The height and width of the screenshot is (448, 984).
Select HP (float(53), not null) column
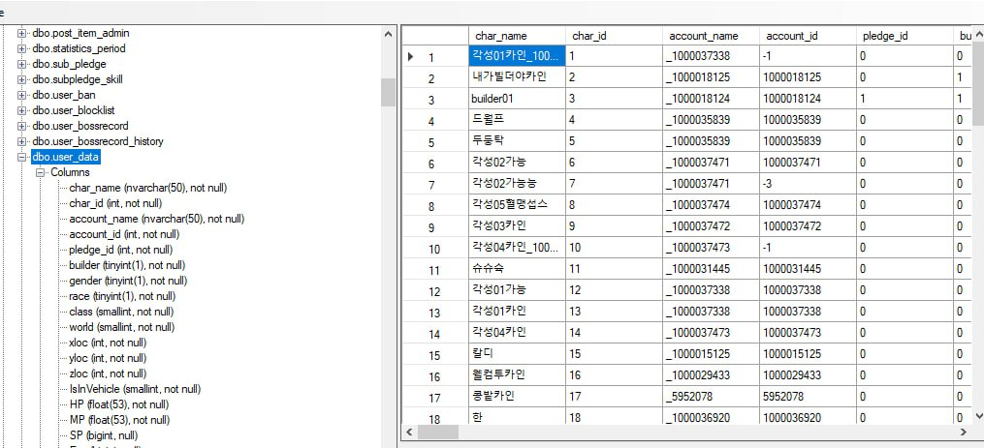tap(119, 404)
